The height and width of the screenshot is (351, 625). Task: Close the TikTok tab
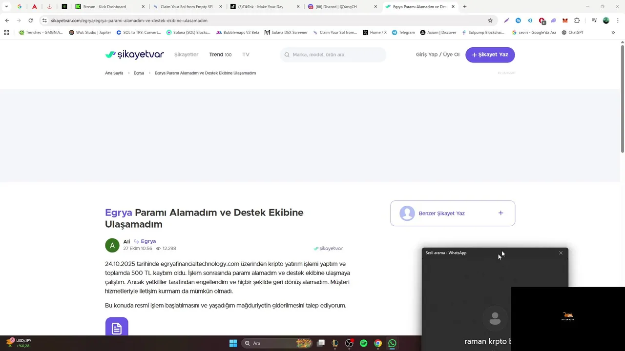(298, 7)
